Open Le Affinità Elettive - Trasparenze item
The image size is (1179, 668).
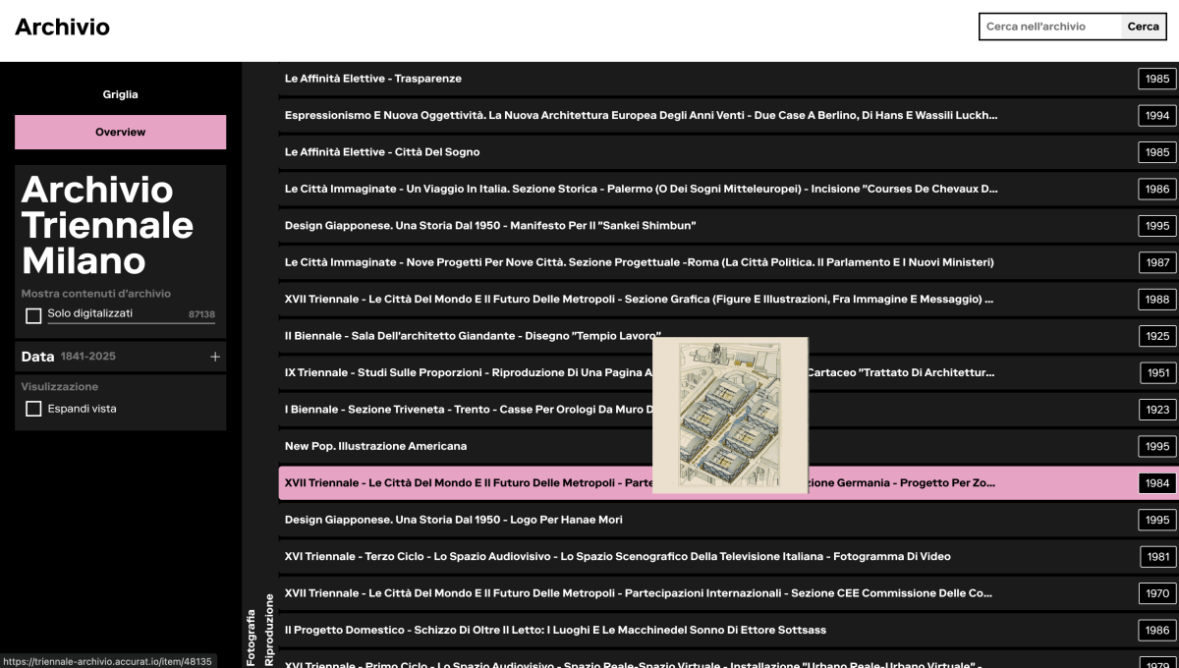373,79
